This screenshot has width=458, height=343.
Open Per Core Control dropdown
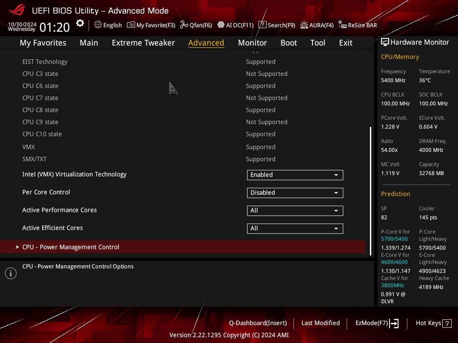point(295,193)
